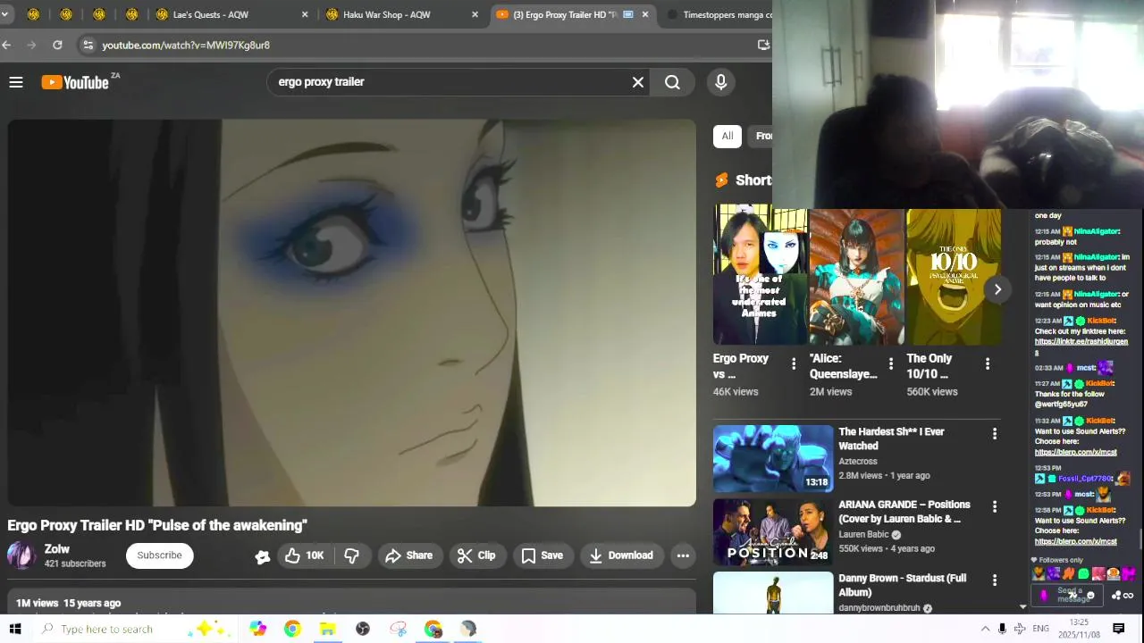The width and height of the screenshot is (1144, 643).
Task: Switch to Timestoppers manga tab
Action: (x=719, y=14)
